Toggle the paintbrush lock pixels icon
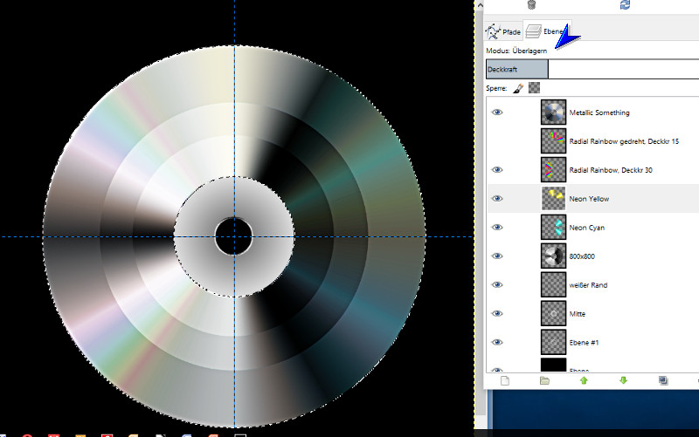Image resolution: width=699 pixels, height=437 pixels. (x=517, y=88)
